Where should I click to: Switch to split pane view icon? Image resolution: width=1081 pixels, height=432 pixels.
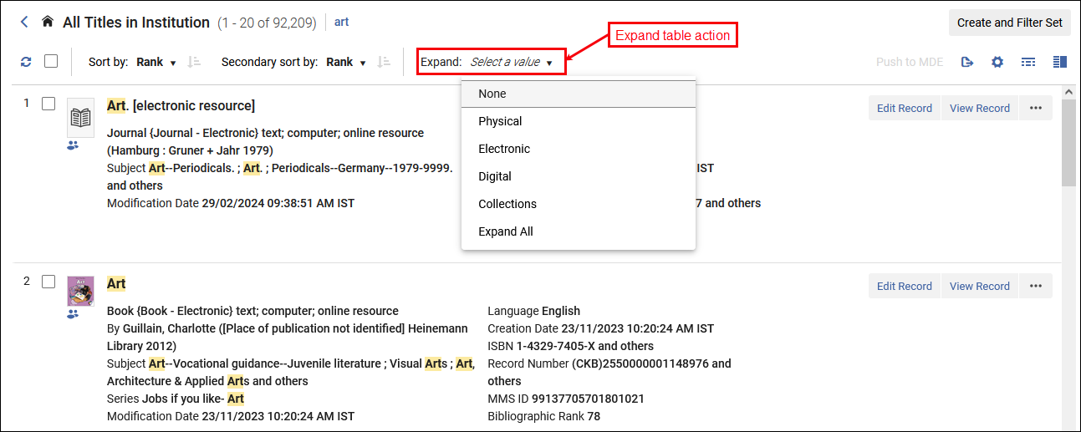pos(1060,62)
